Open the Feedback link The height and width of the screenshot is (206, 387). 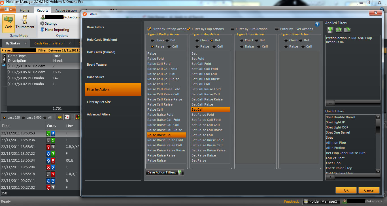[291, 201]
